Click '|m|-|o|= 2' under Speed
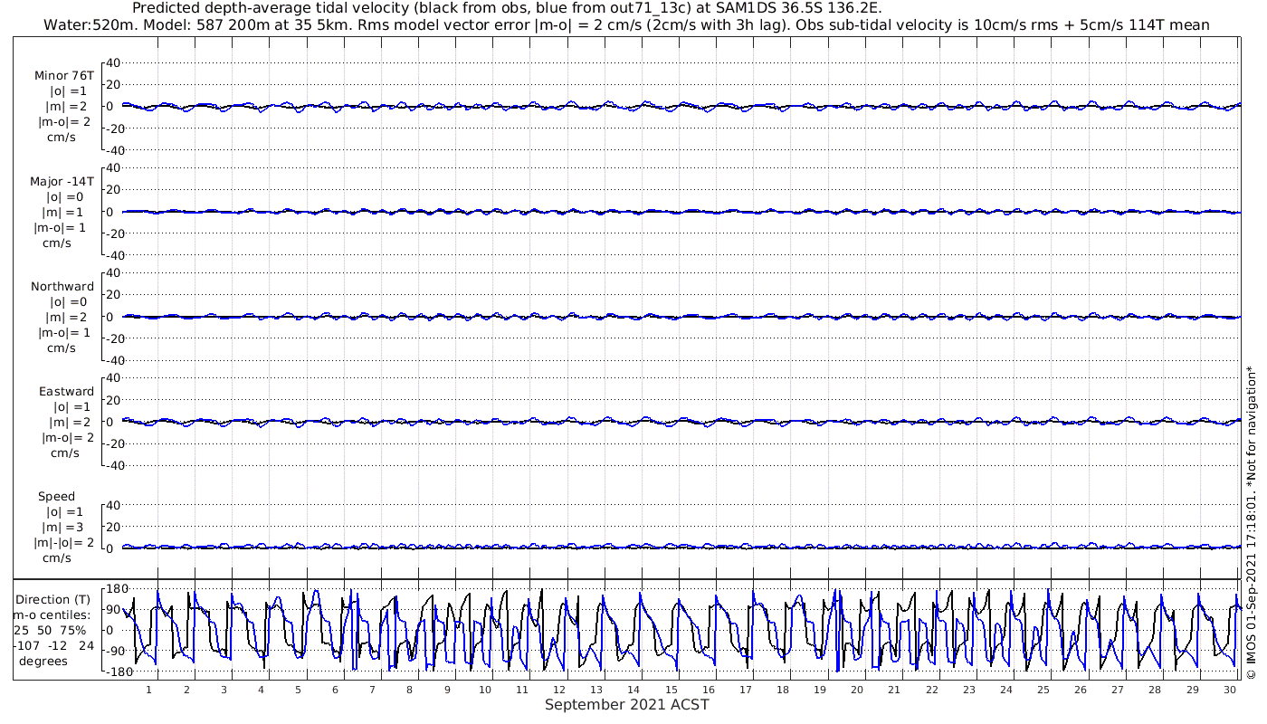This screenshot has width=1267, height=724. (x=63, y=542)
